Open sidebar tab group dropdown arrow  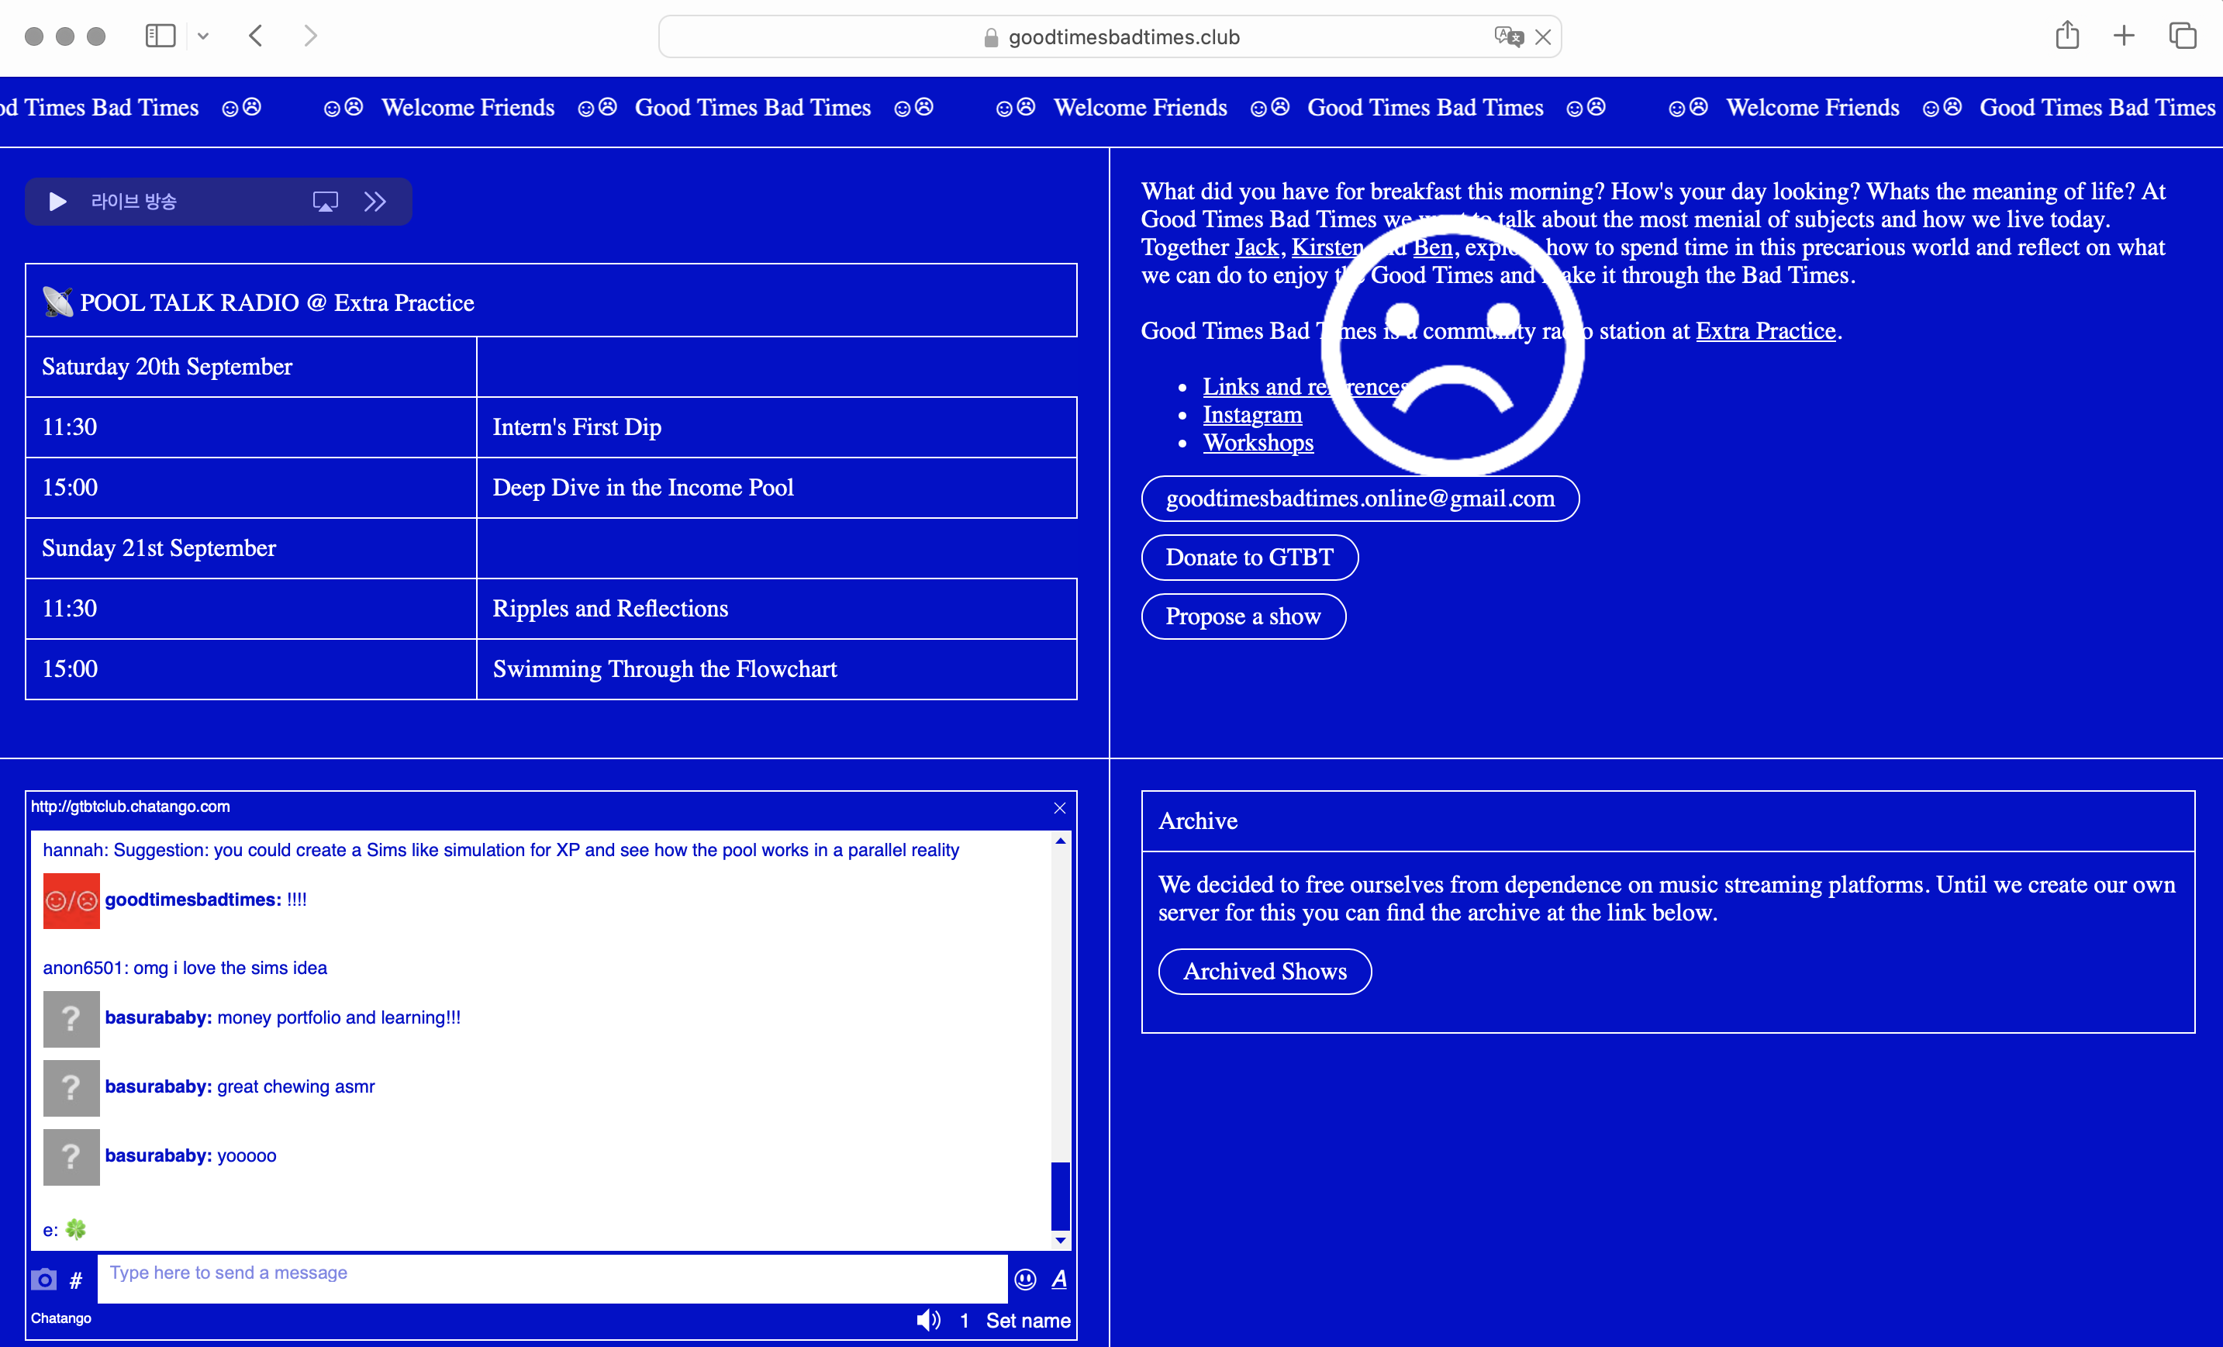click(203, 36)
